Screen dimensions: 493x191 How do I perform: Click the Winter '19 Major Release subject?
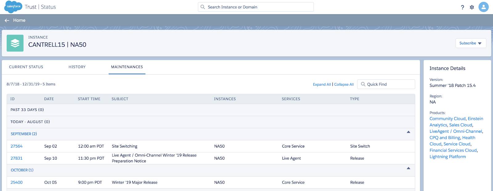pos(135,182)
